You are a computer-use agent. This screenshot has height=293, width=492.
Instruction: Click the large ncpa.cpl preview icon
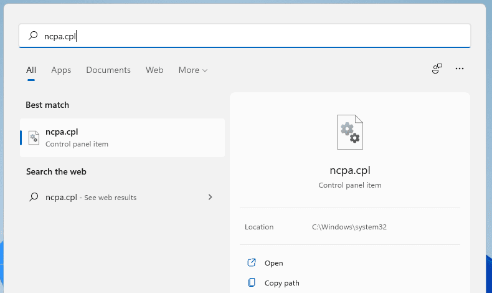(x=350, y=132)
